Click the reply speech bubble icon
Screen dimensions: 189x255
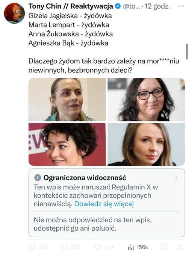[x=32, y=247]
